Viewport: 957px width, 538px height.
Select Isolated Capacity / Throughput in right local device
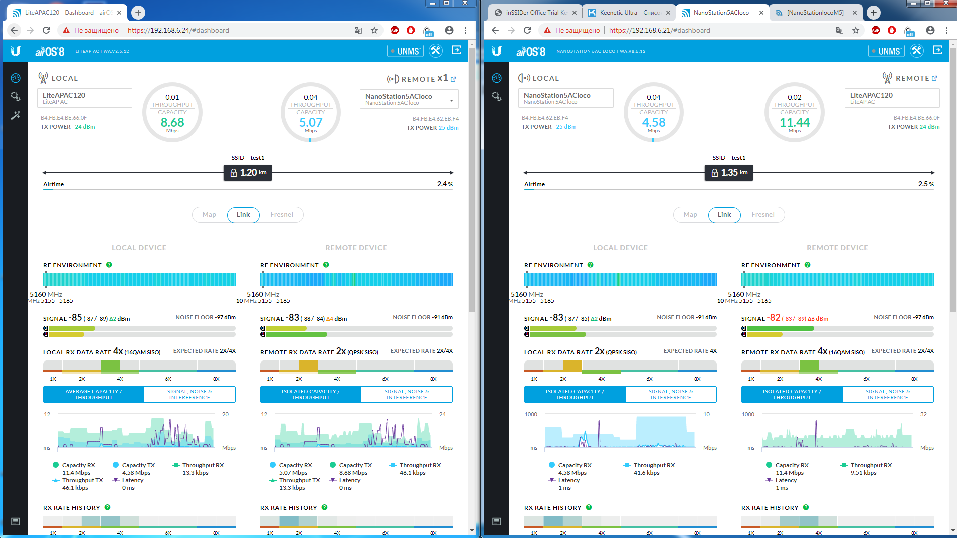575,394
